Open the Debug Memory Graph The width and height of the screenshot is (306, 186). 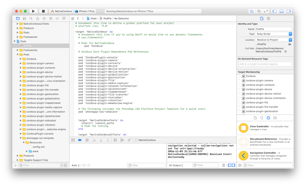point(122,140)
